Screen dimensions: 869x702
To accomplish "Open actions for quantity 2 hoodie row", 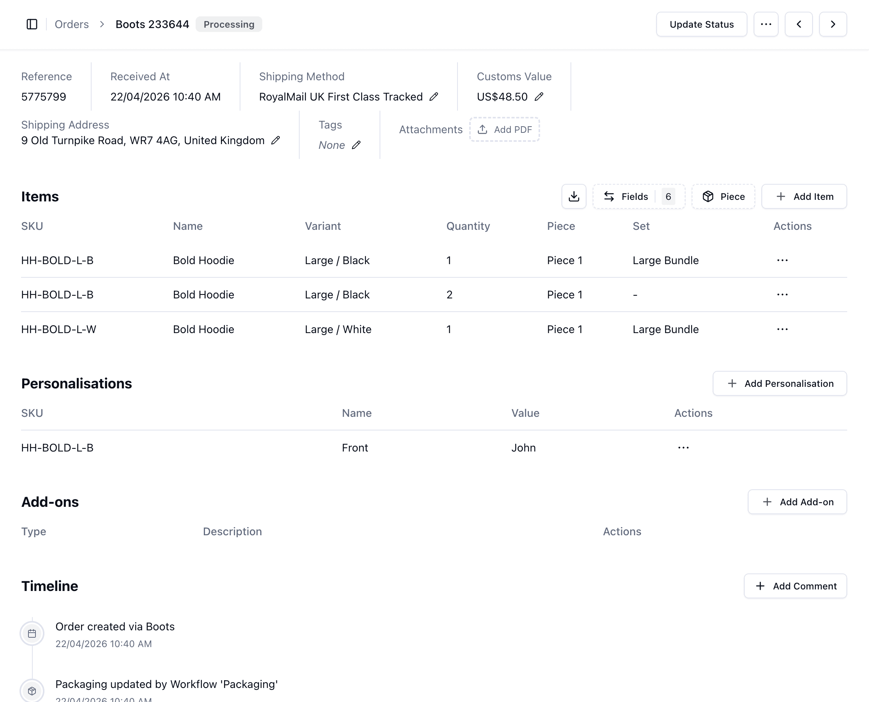I will (x=782, y=295).
